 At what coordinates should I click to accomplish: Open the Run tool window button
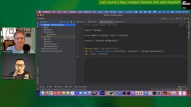(42, 87)
